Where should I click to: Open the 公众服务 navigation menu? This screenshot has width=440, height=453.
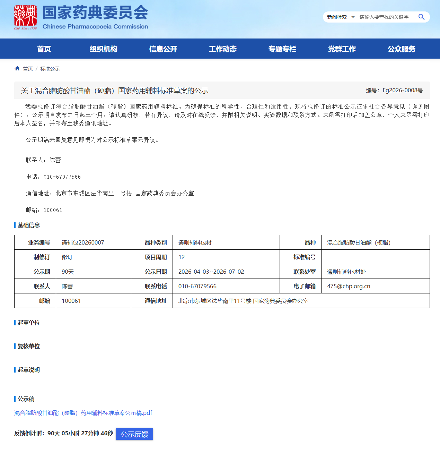point(402,49)
